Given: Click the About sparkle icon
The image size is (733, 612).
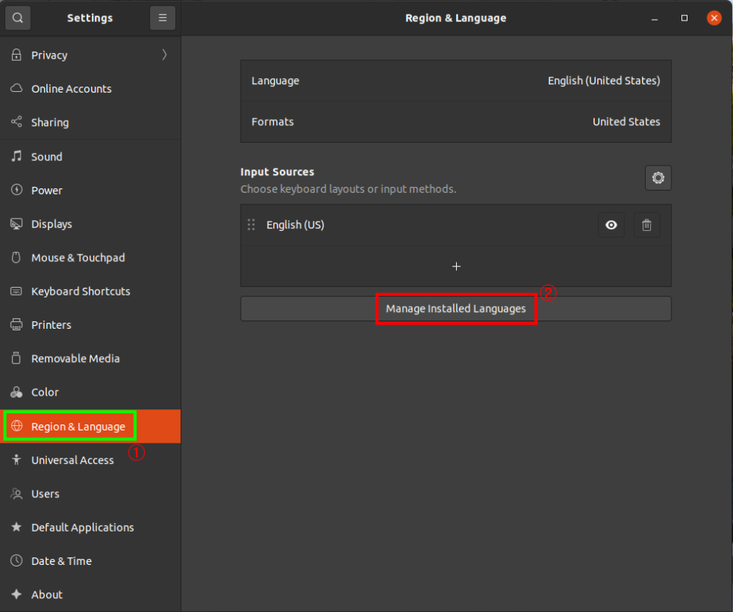Looking at the screenshot, I should pyautogui.click(x=17, y=595).
